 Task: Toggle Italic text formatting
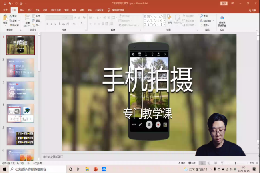click(51, 24)
